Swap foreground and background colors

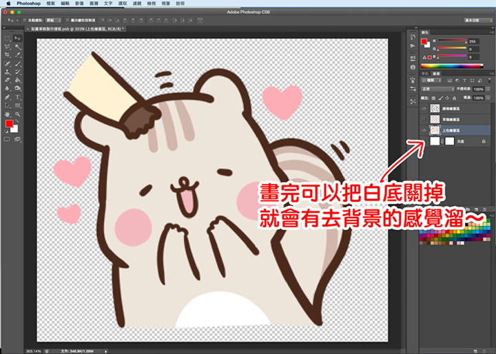point(17,121)
